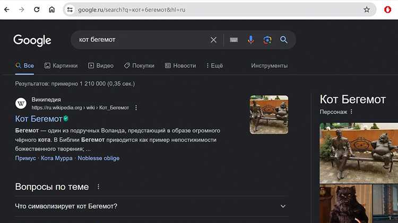
Task: Open the 'Примус' sublink
Action: pyautogui.click(x=25, y=158)
